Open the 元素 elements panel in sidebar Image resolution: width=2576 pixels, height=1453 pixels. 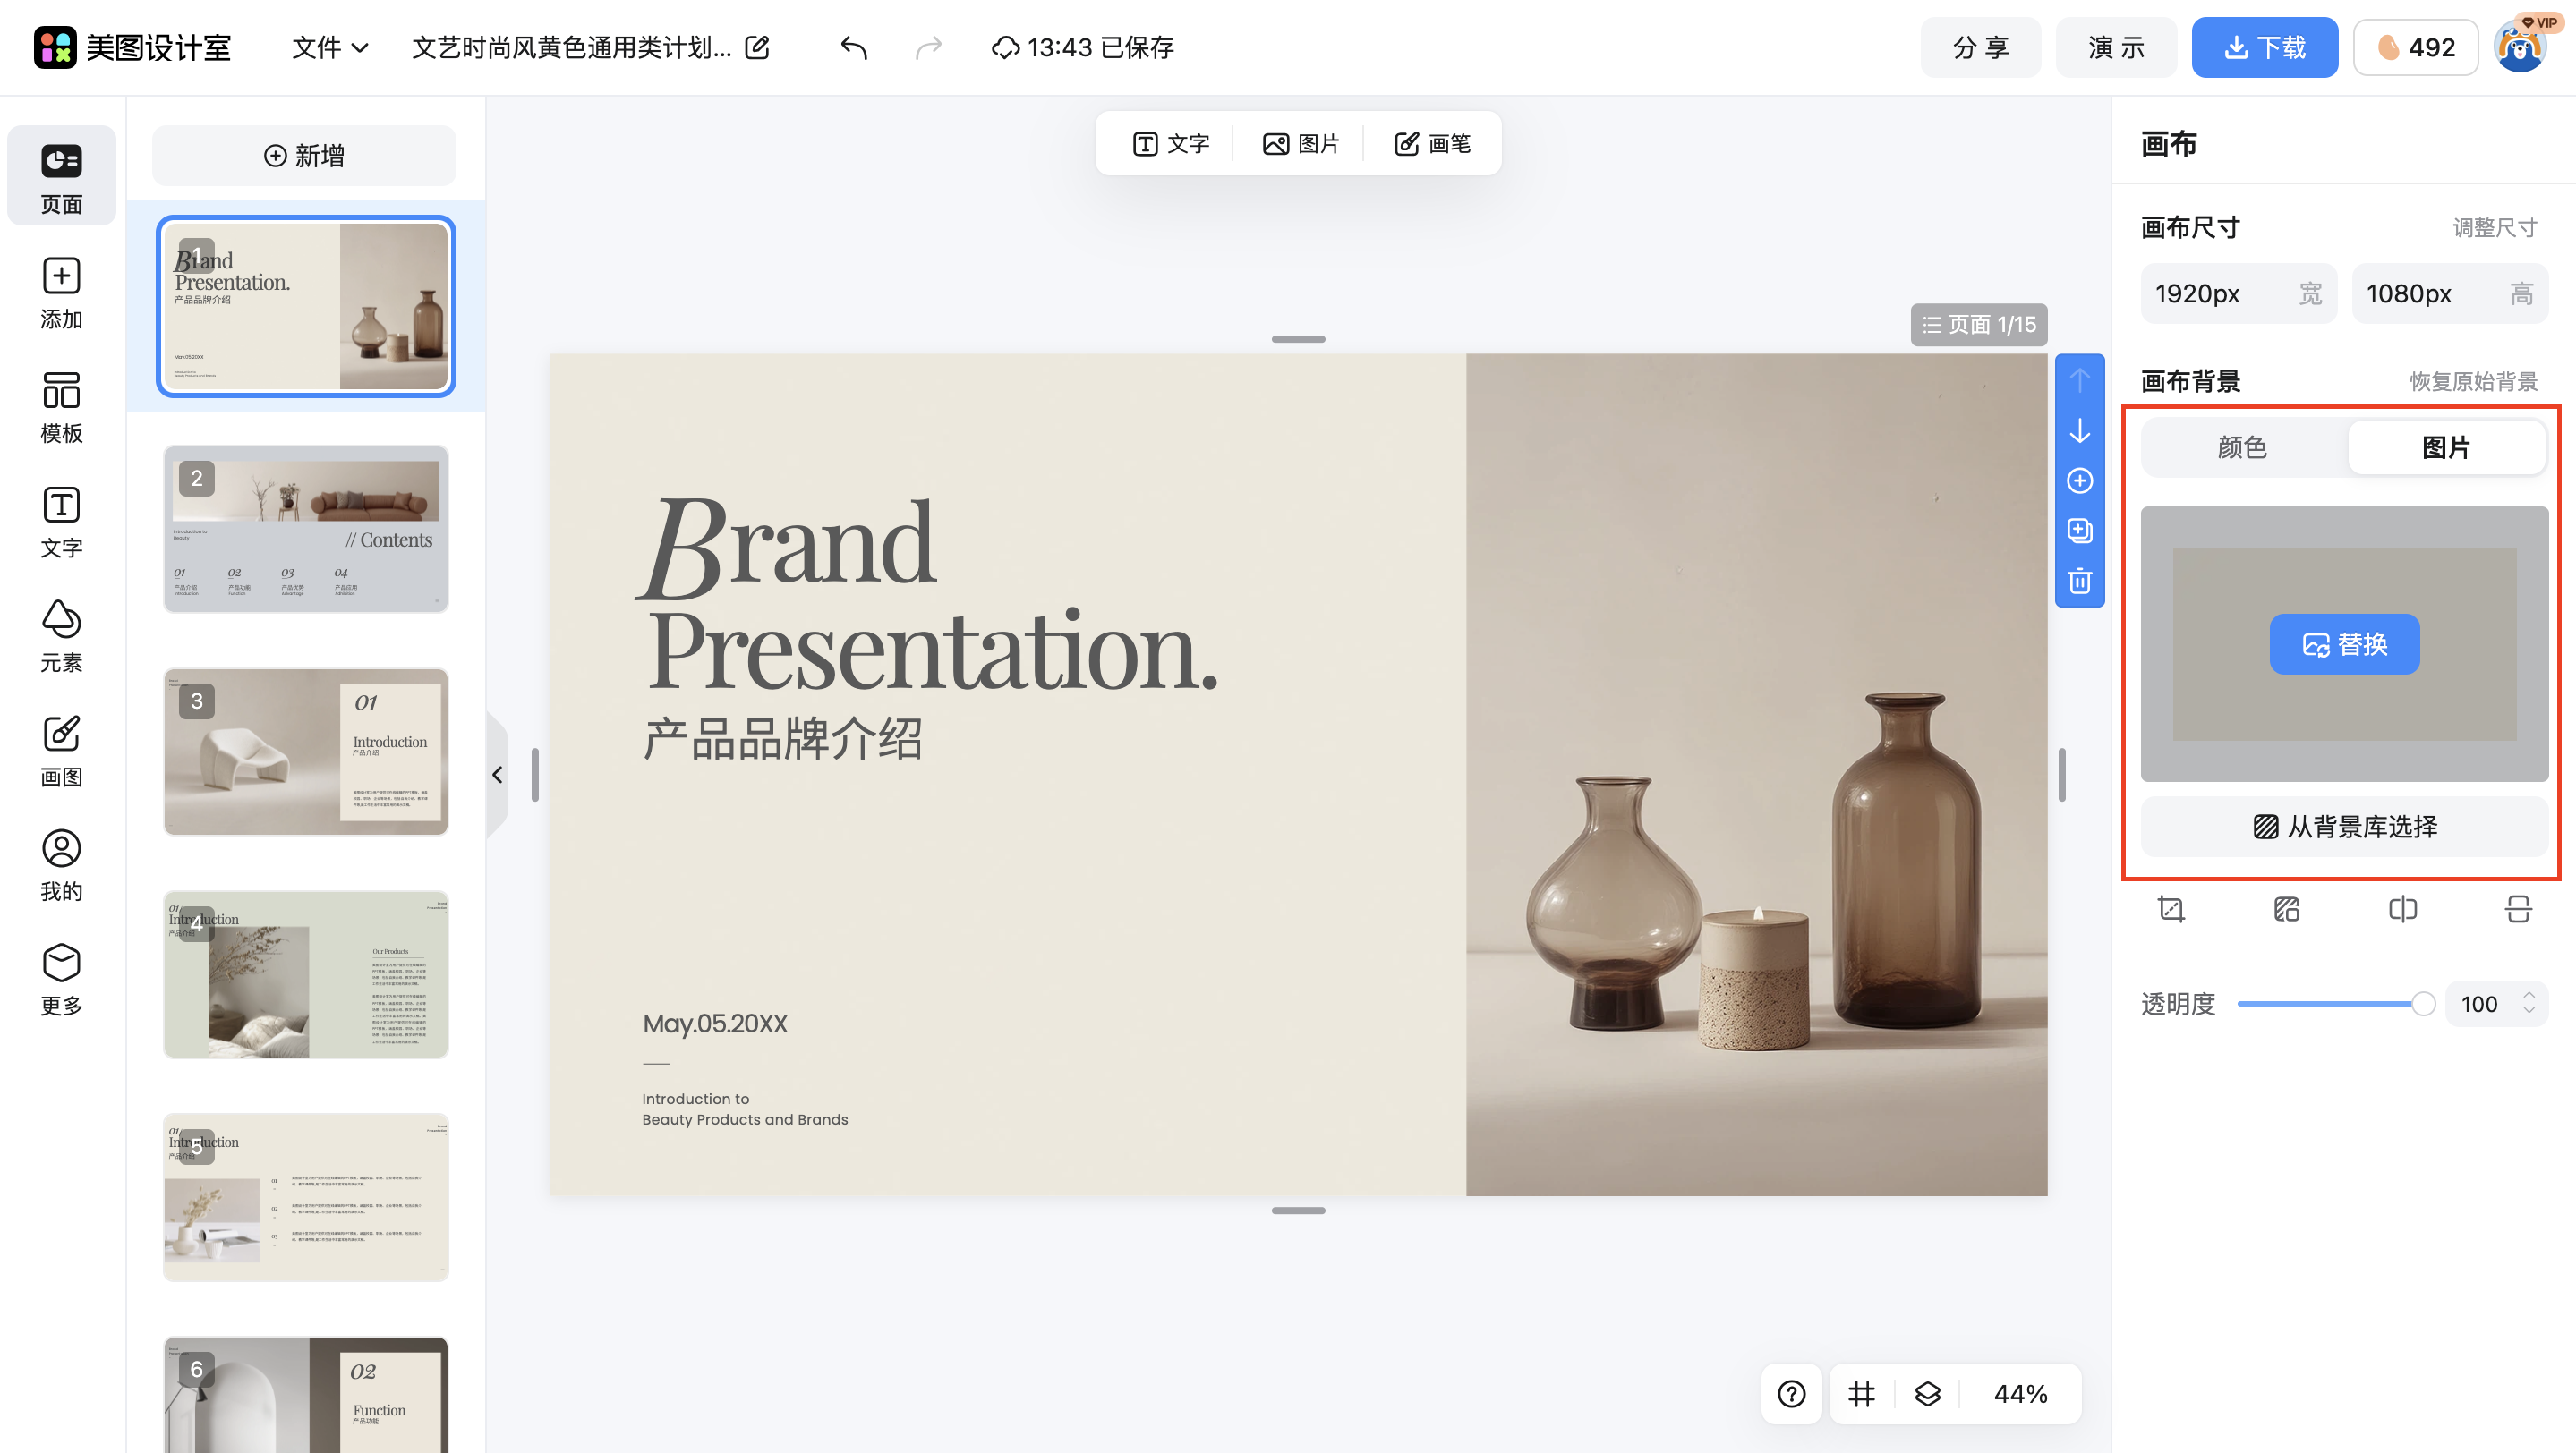point(61,635)
